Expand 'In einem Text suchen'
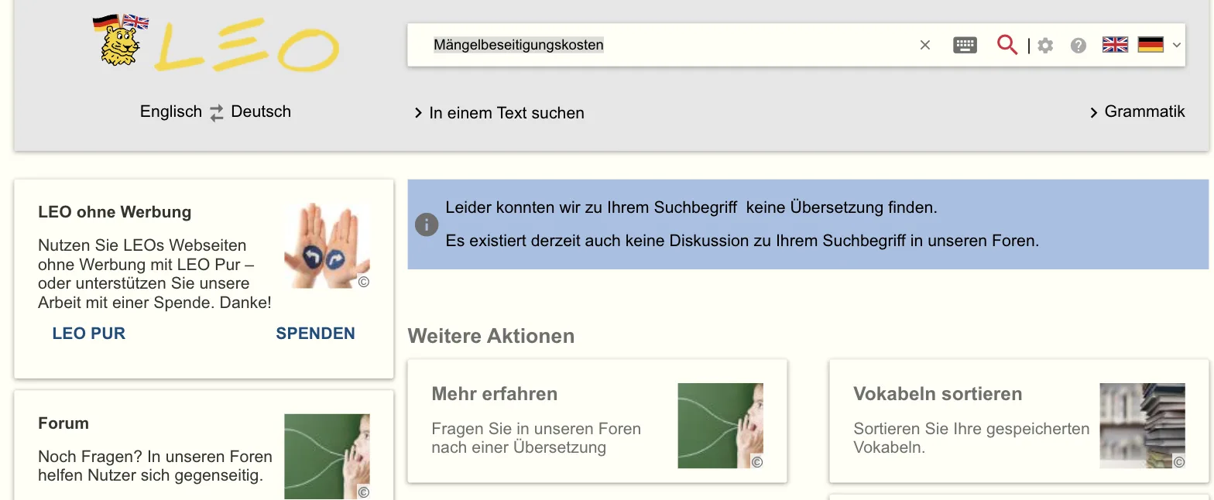Image resolution: width=1214 pixels, height=500 pixels. point(499,113)
